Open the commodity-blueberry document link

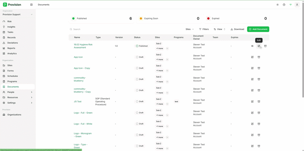tap(80, 79)
